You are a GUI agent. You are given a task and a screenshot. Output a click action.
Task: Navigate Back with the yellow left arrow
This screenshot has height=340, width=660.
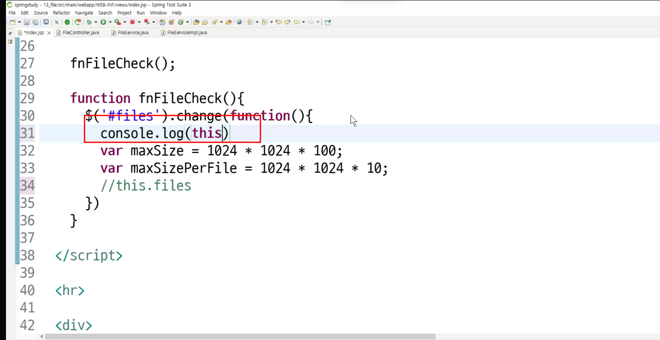(x=296, y=22)
